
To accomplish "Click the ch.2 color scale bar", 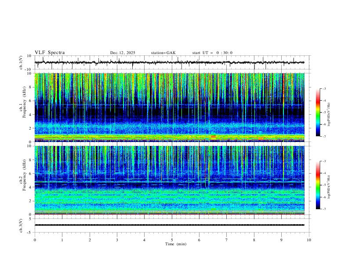I will (x=318, y=185).
